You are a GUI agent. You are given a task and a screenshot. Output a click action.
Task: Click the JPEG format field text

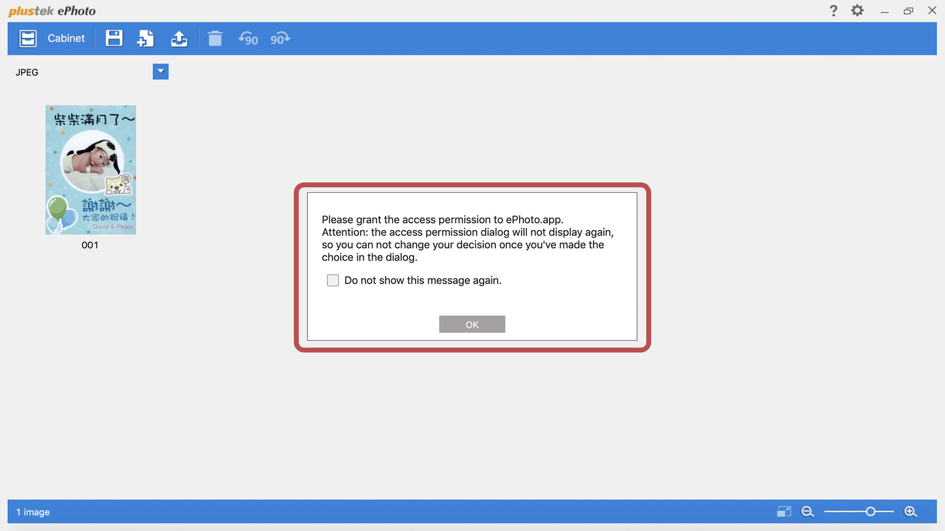(x=27, y=72)
